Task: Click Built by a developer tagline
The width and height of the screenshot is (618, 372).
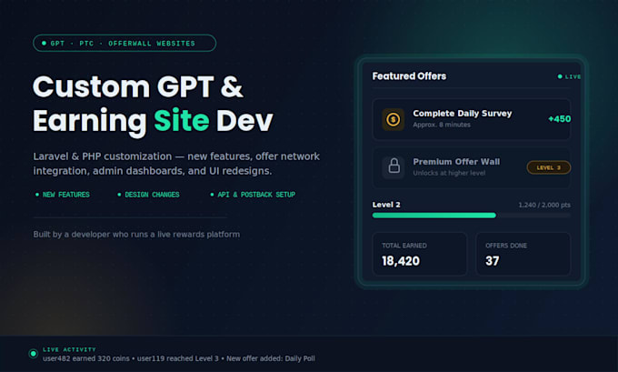Action: [x=136, y=235]
